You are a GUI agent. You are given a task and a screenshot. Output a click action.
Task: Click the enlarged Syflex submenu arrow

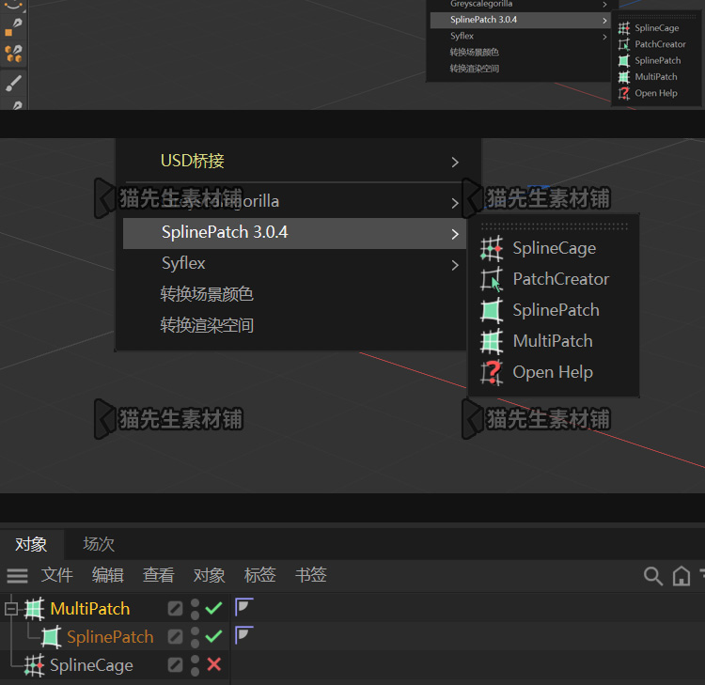pos(455,265)
